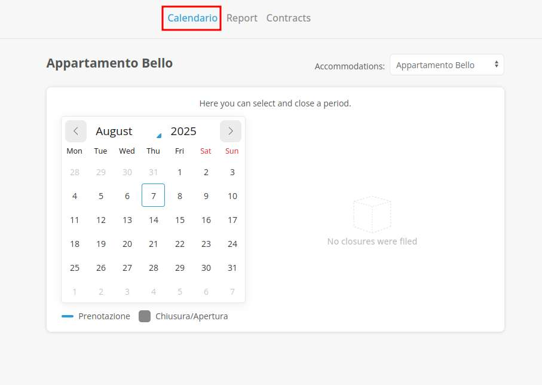Open the Contracts tab

tap(289, 18)
